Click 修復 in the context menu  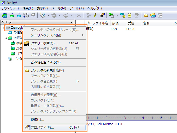[x=37, y=119]
